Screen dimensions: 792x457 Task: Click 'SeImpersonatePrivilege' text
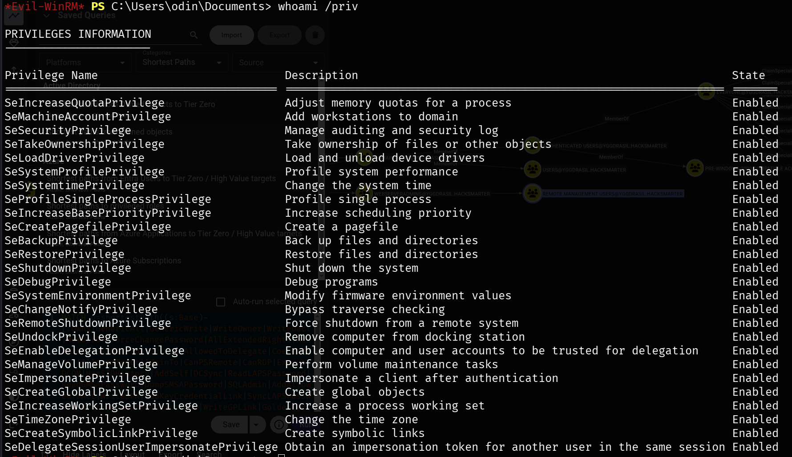click(78, 378)
